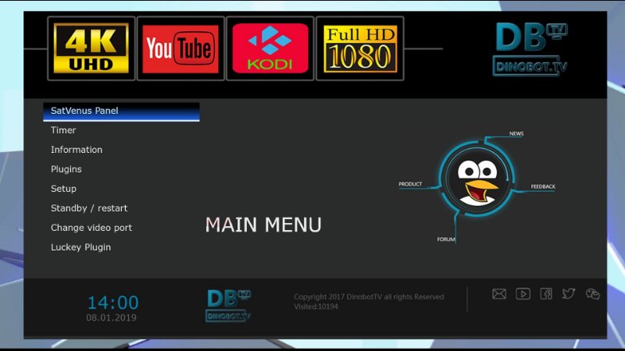The height and width of the screenshot is (351, 625).
Task: Open the Luckey Plugin entry
Action: [81, 247]
